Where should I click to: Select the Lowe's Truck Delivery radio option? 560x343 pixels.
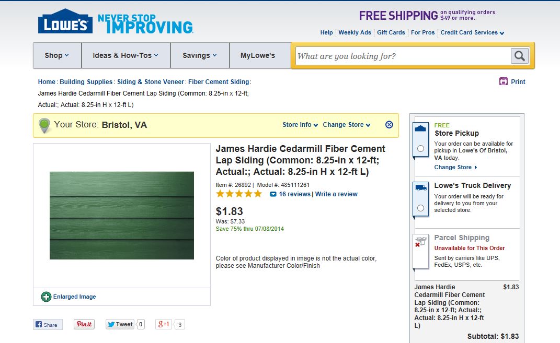coord(421,208)
